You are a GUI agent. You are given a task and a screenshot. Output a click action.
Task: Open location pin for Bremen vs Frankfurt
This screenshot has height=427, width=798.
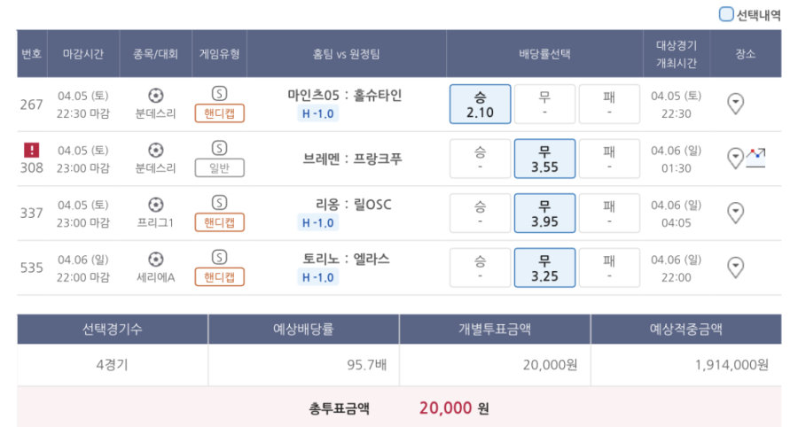[x=735, y=158]
